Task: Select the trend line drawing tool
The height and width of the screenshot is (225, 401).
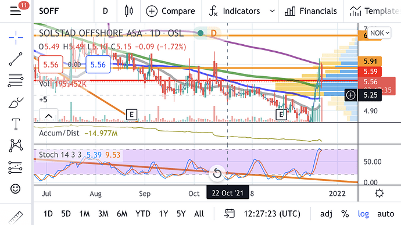Action: point(16,59)
